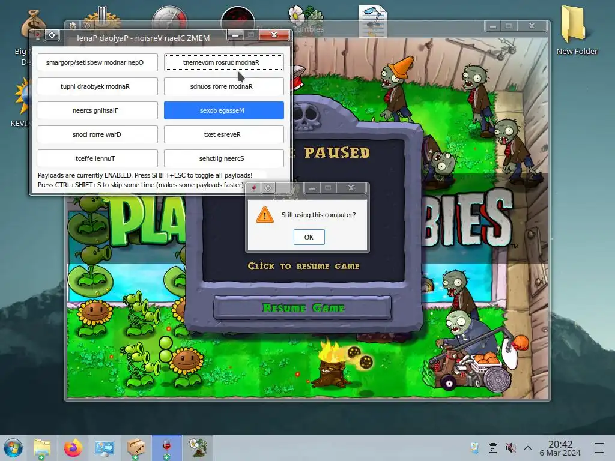This screenshot has height=461, width=615.
Task: Open the start menu orb on the taskbar
Action: [13, 448]
